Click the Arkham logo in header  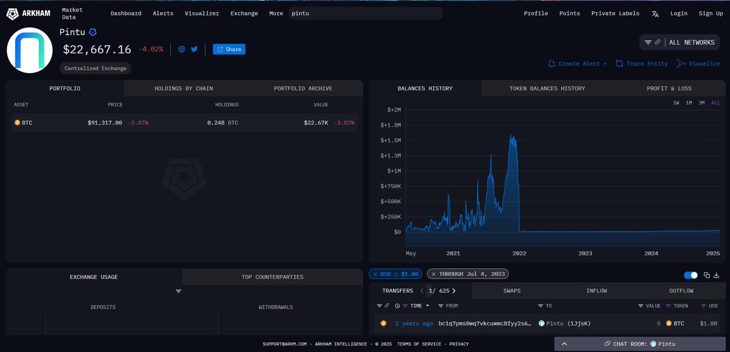29,13
